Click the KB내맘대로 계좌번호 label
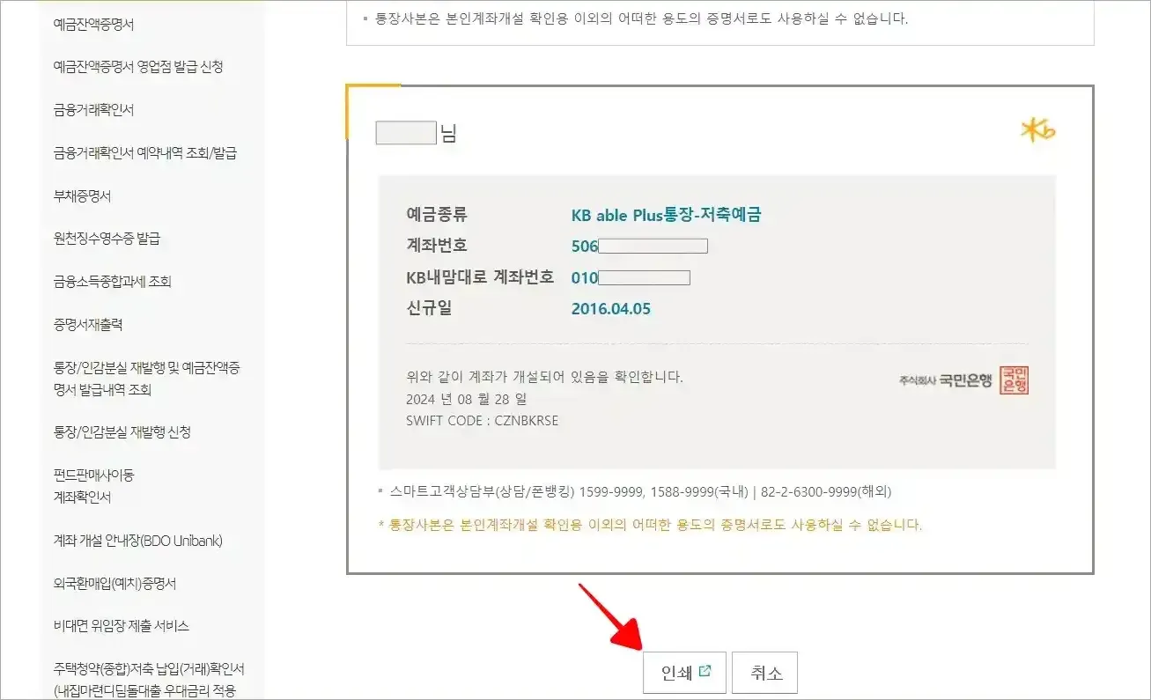Image resolution: width=1151 pixels, height=700 pixels. pos(480,277)
